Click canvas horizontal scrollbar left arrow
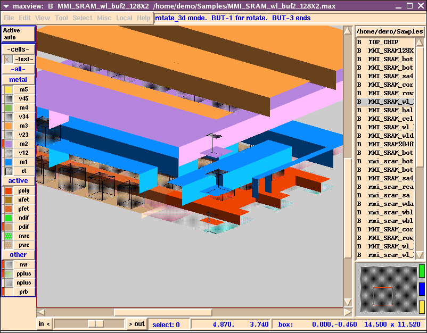This screenshot has width=427, height=333. click(x=41, y=312)
